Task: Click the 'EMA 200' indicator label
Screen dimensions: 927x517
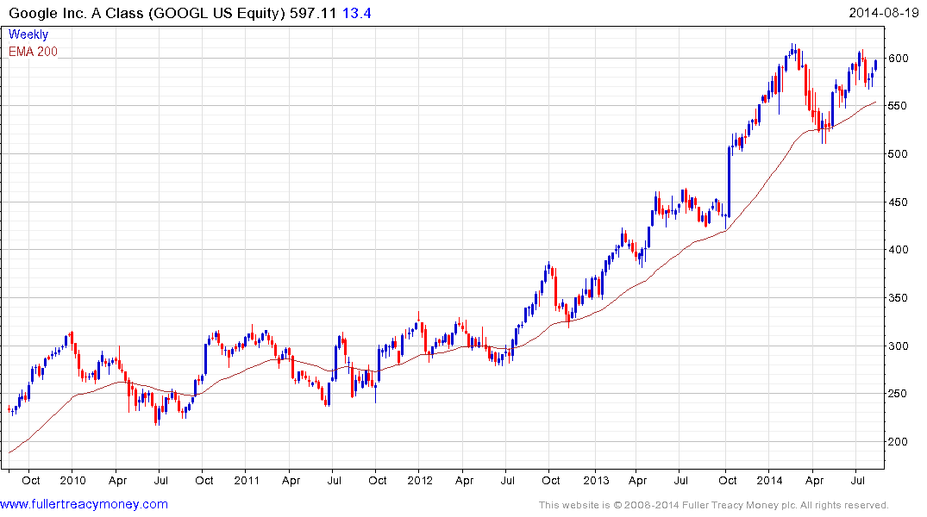Action: click(x=33, y=52)
